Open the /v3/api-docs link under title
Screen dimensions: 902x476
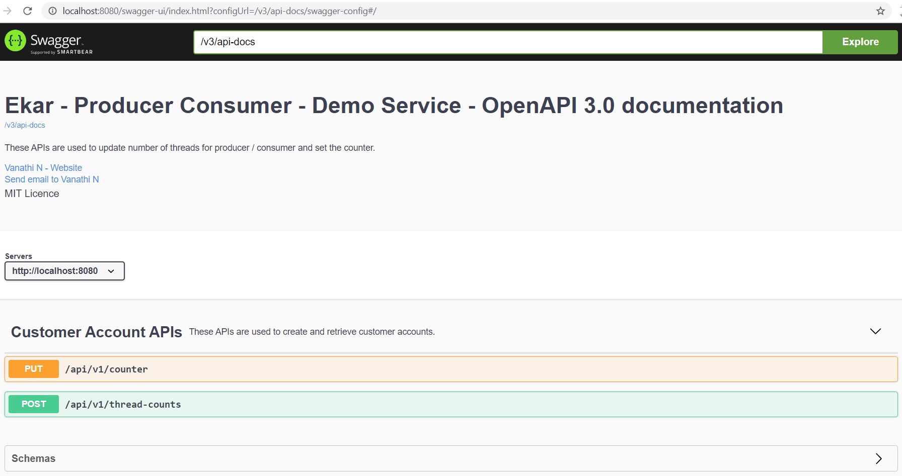click(25, 125)
